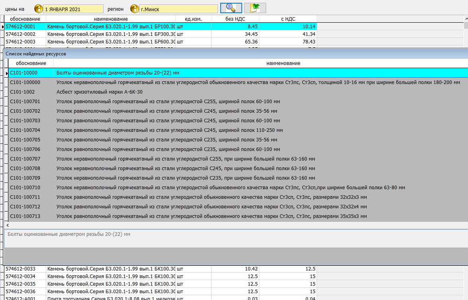Select main table row 574612-0033

point(161,269)
